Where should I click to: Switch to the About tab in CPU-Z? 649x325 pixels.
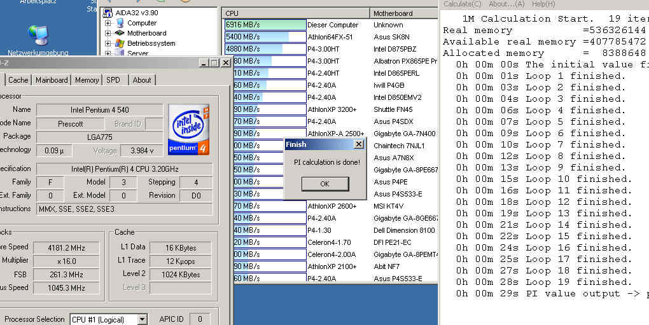pos(141,80)
